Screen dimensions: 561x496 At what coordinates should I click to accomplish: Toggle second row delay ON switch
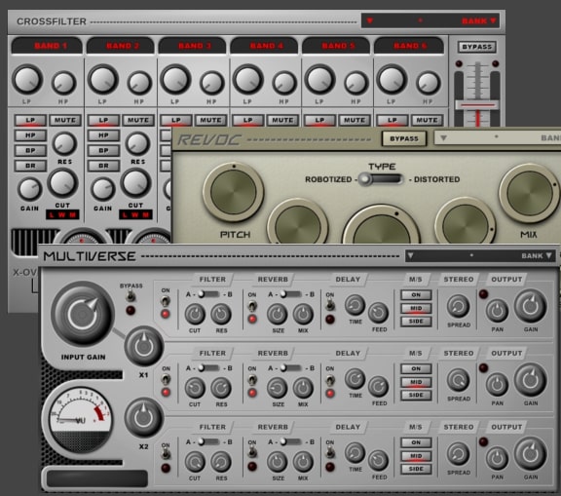point(330,380)
